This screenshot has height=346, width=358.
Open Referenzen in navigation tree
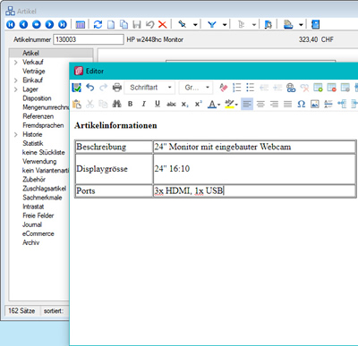(x=38, y=116)
